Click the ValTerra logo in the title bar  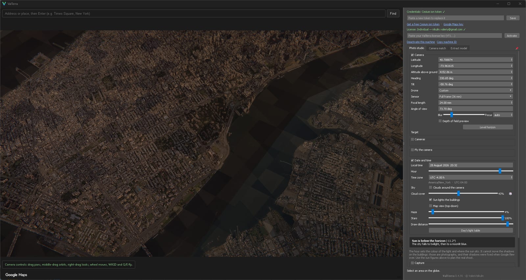pyautogui.click(x=4, y=4)
